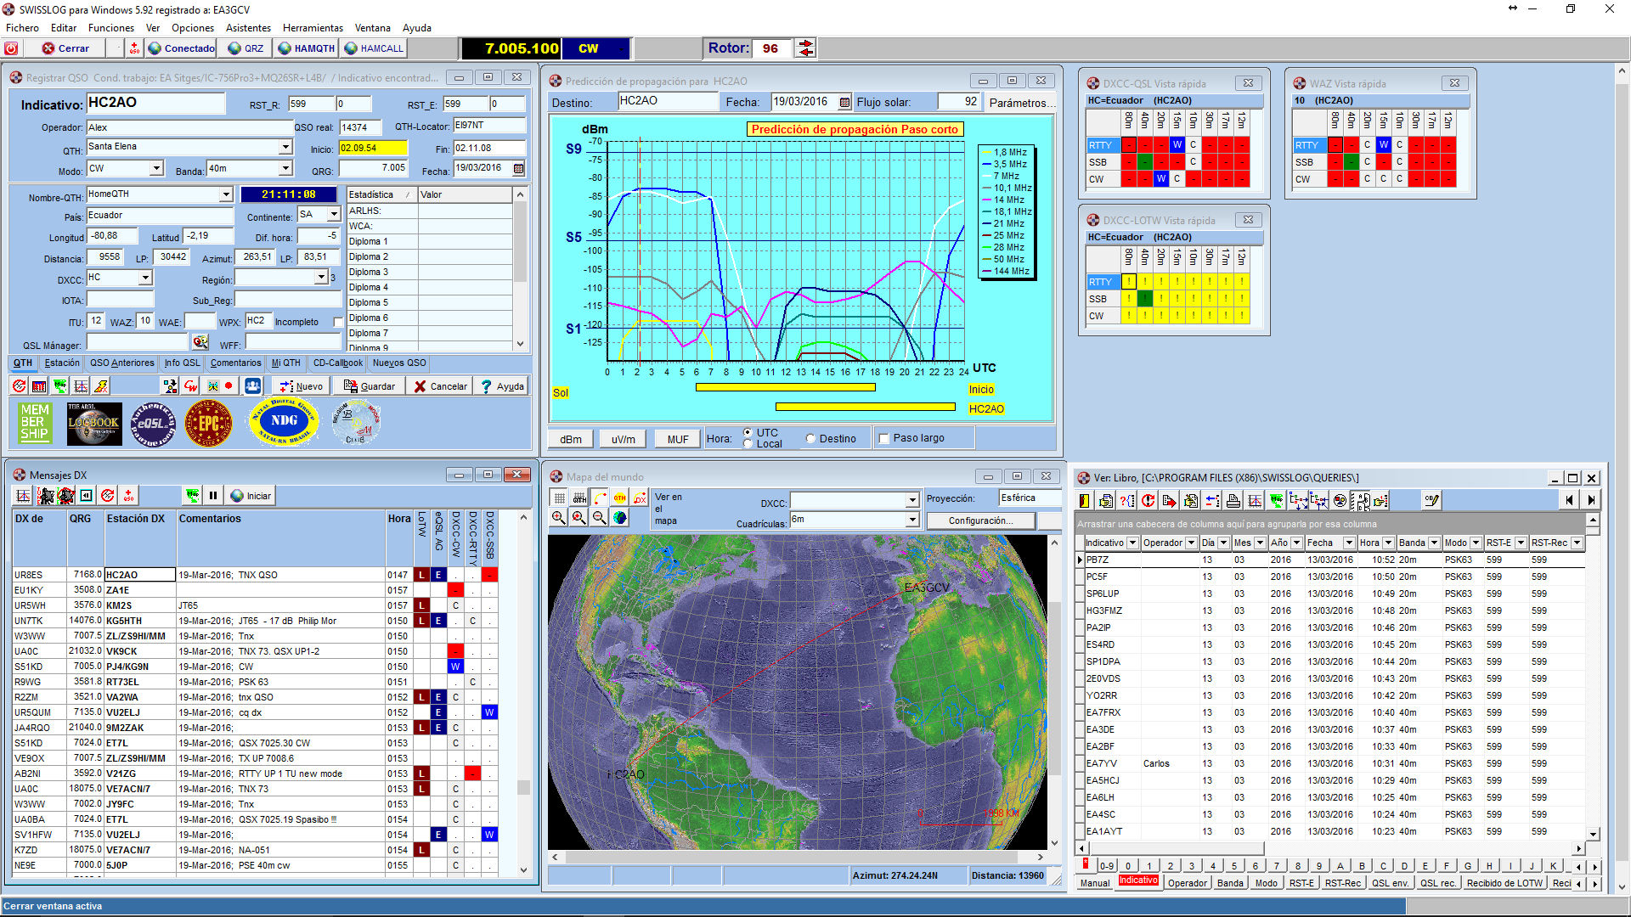This screenshot has height=917, width=1631.
Task: Go to the first logbook record
Action: pos(1569,501)
